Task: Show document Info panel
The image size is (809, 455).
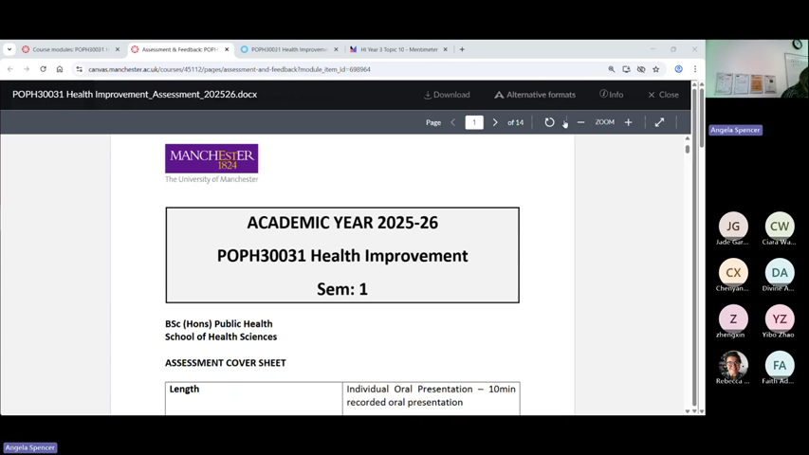Action: tap(612, 95)
